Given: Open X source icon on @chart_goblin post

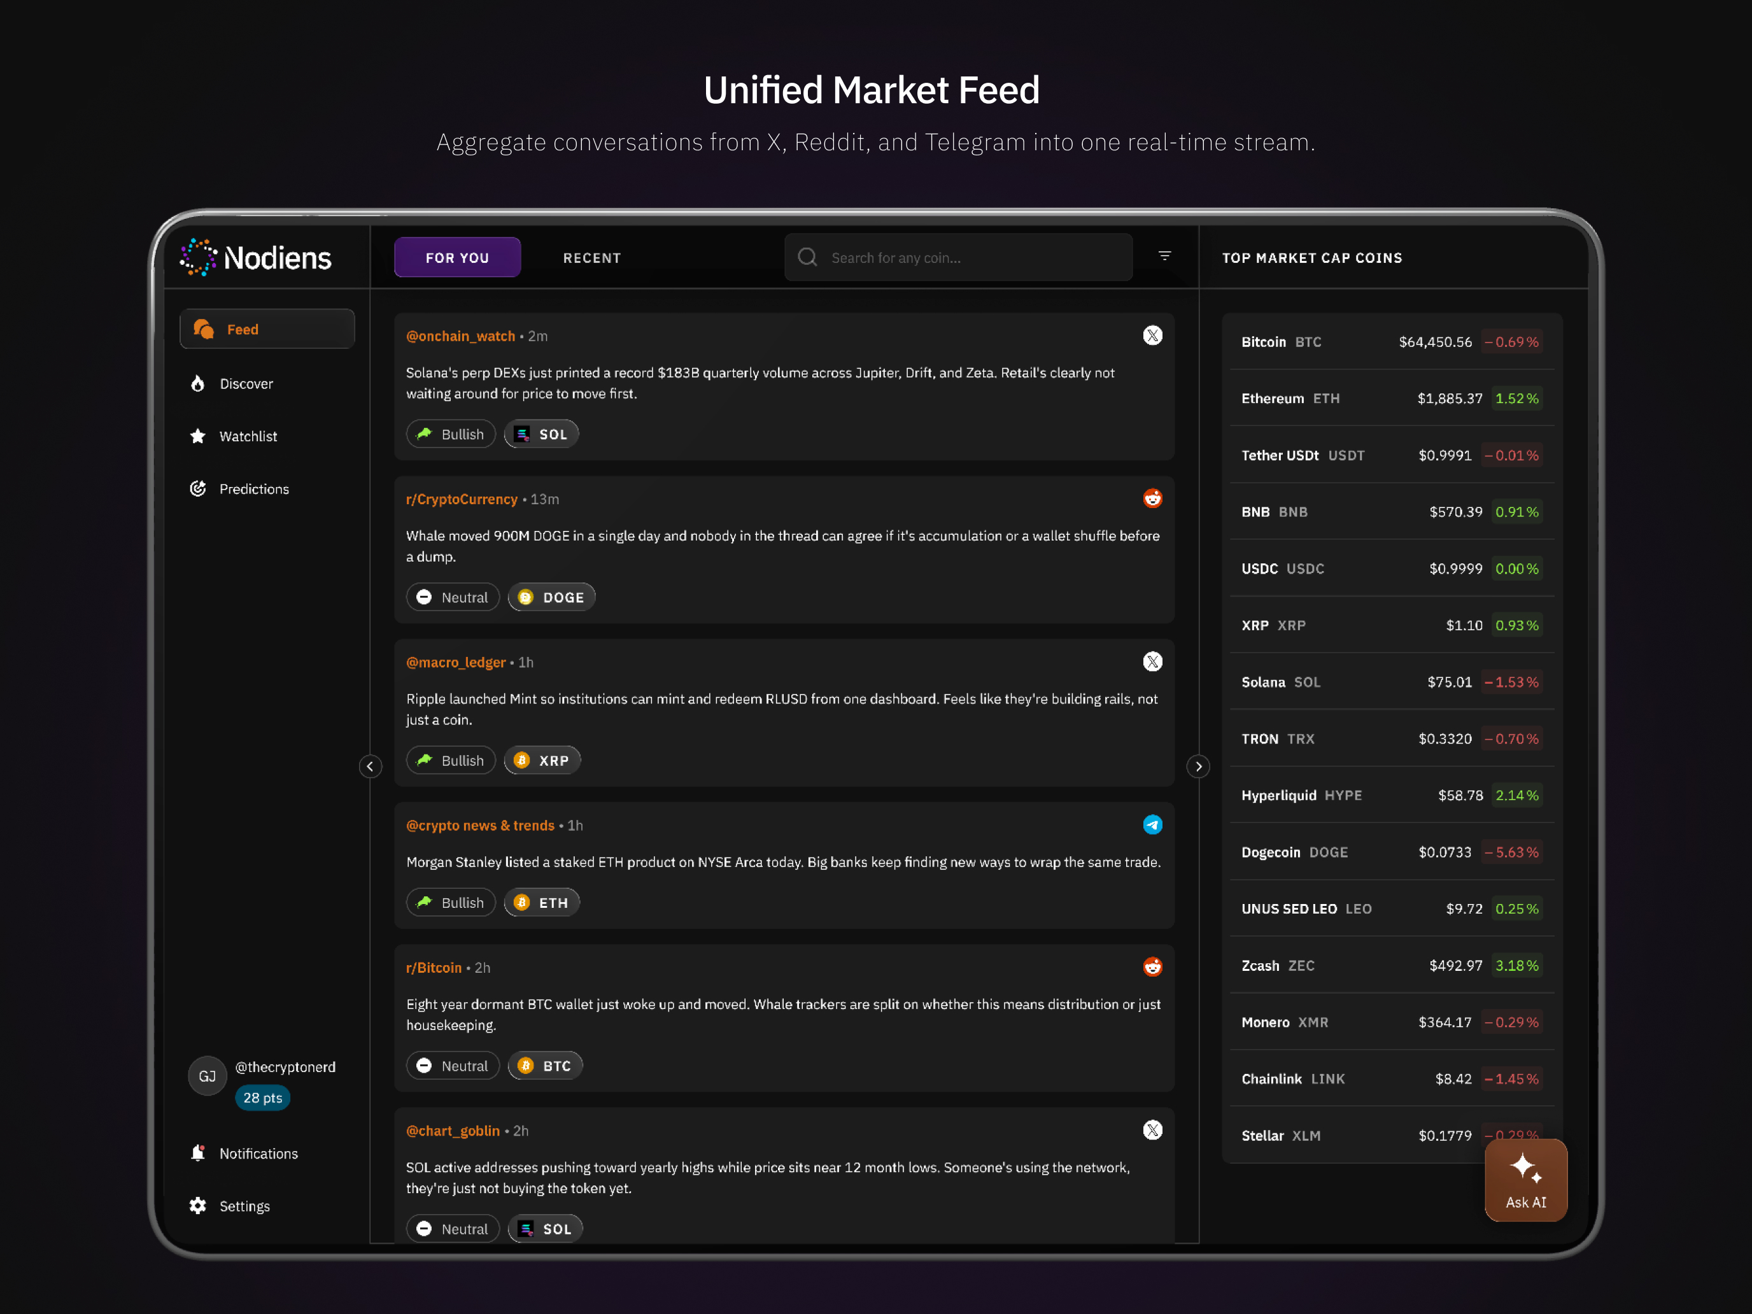Looking at the screenshot, I should [1152, 1130].
